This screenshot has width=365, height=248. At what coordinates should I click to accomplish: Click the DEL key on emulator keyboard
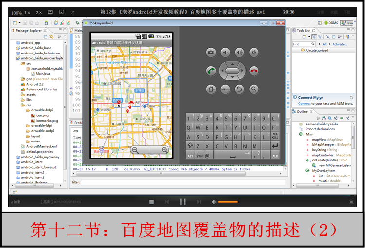click(275, 136)
